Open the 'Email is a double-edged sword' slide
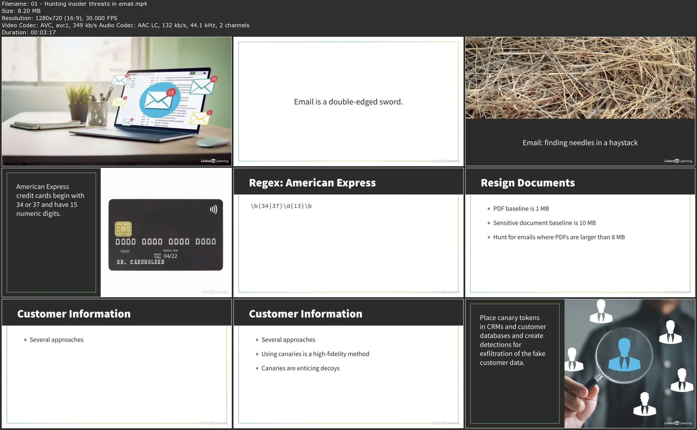The width and height of the screenshot is (697, 430). point(348,102)
